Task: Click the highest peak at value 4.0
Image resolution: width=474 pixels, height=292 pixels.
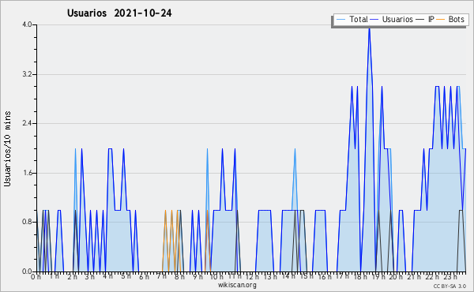Action: (369, 28)
